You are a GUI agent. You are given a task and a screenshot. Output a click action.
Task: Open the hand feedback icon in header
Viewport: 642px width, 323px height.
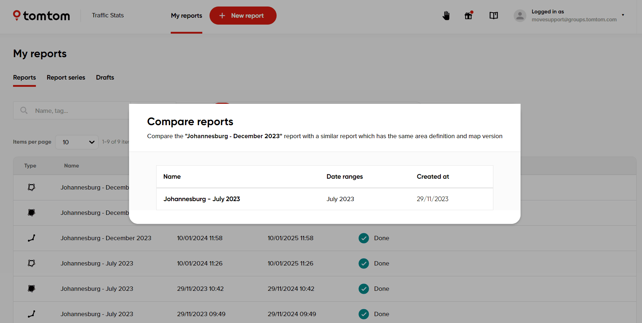tap(446, 16)
